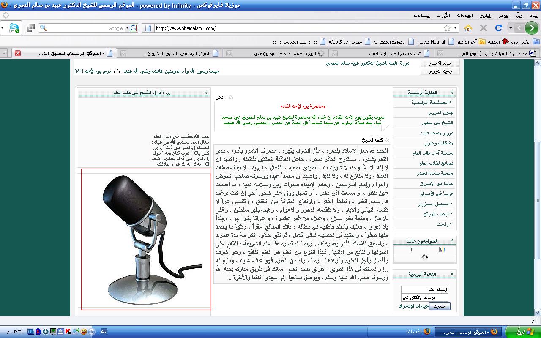Open the مساعدة (Help) menu
The image size is (541, 338).
421,15
